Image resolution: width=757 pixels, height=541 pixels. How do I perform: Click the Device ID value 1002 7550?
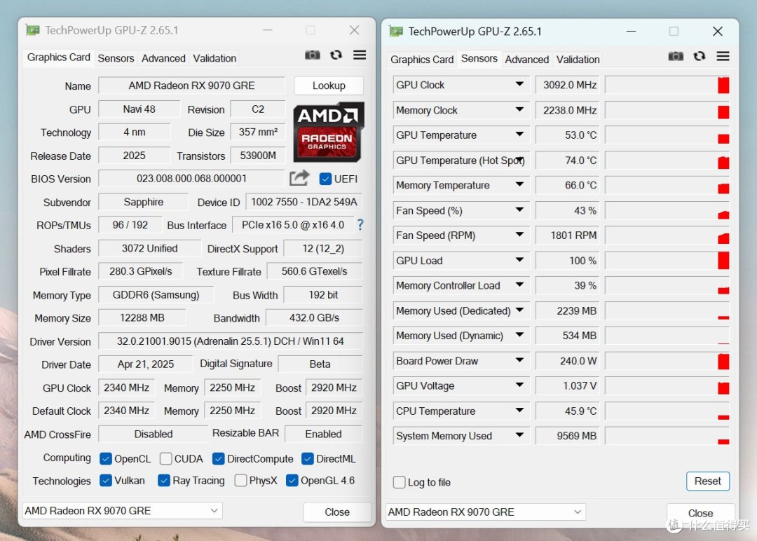304,202
